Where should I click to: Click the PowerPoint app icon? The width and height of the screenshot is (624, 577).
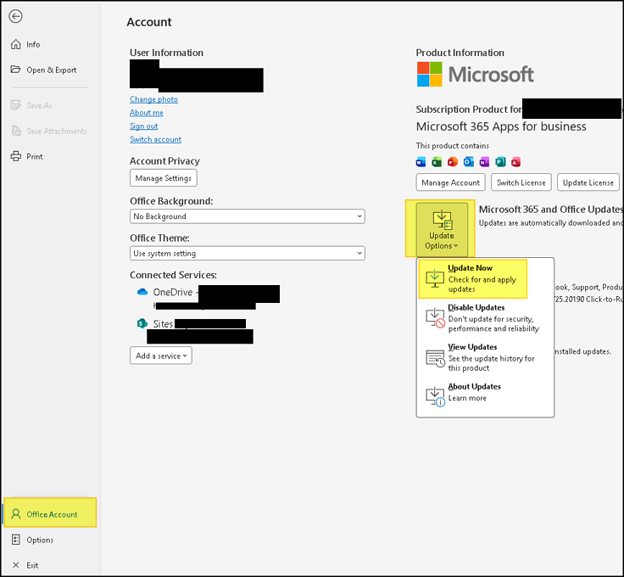[453, 162]
